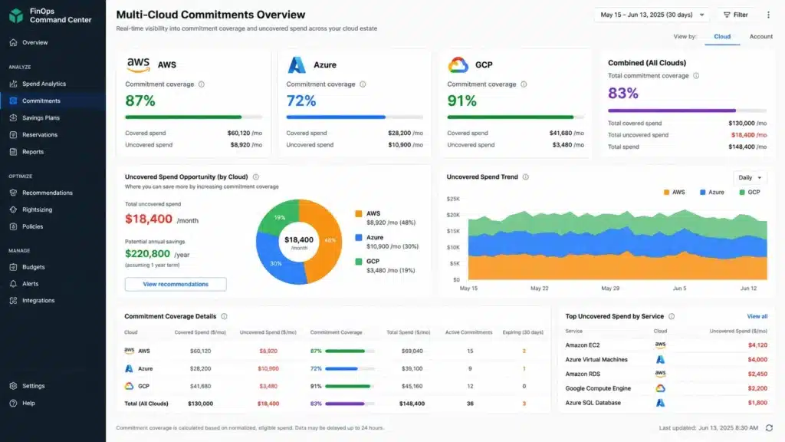Select the Azure SQL Database row
Screen dimensions: 785x442
pyautogui.click(x=666, y=403)
